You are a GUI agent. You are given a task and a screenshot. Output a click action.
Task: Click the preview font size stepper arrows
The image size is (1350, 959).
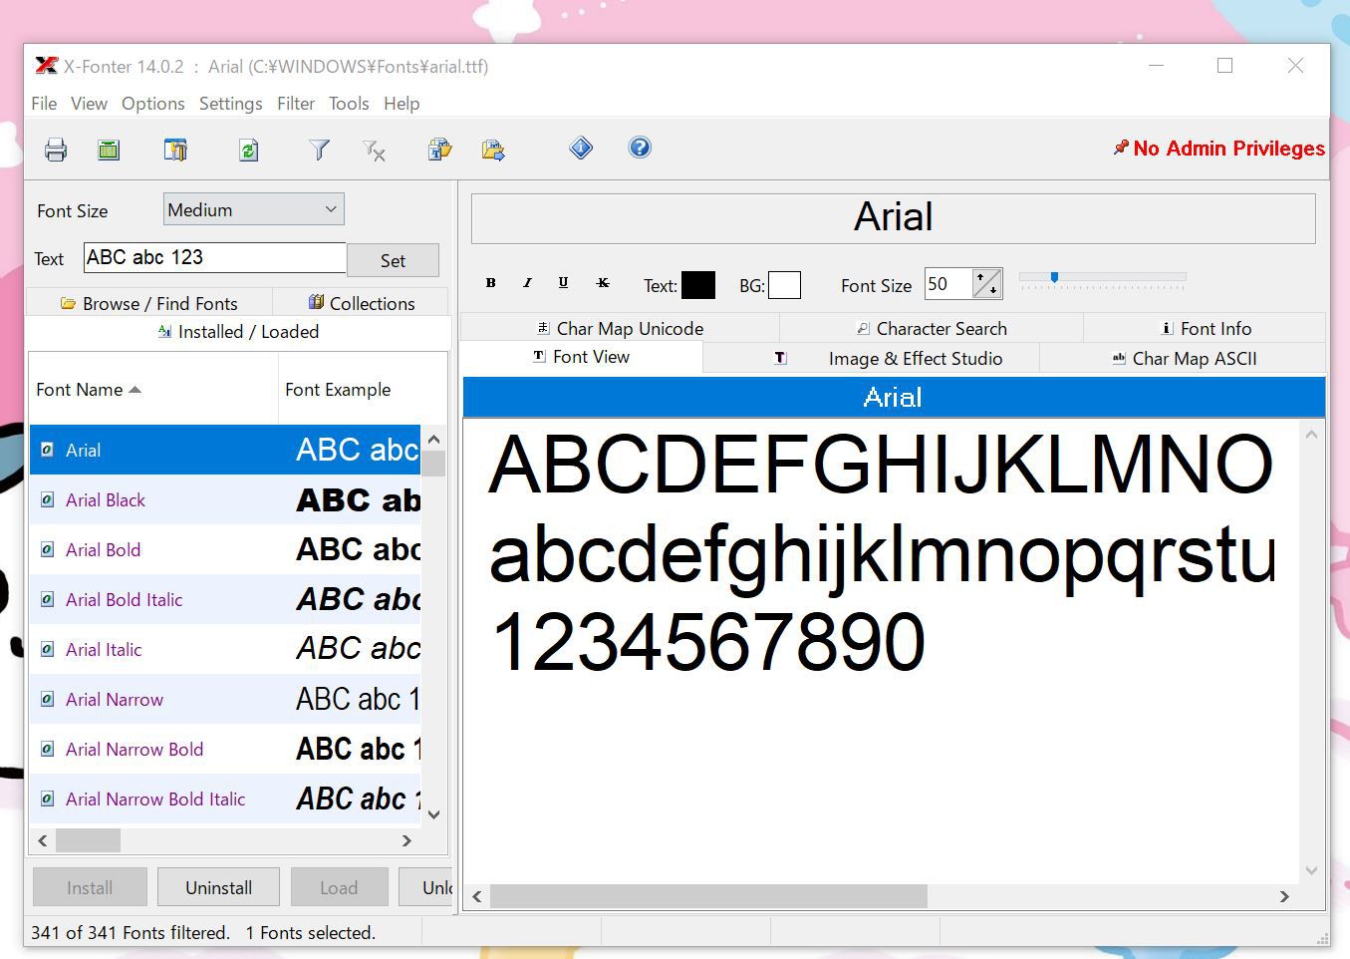click(986, 284)
